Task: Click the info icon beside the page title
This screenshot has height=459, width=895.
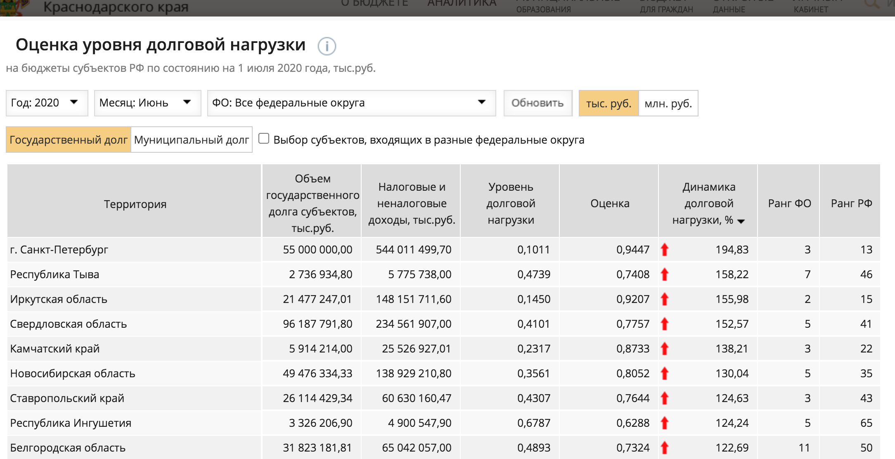Action: click(327, 46)
